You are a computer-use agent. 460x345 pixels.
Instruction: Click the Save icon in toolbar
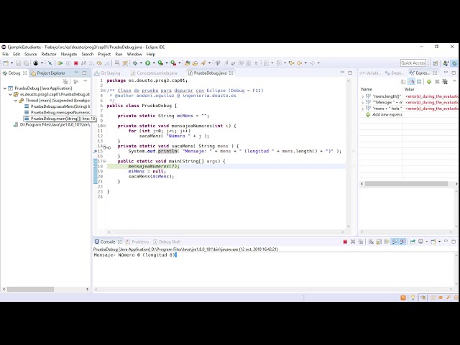click(x=18, y=63)
